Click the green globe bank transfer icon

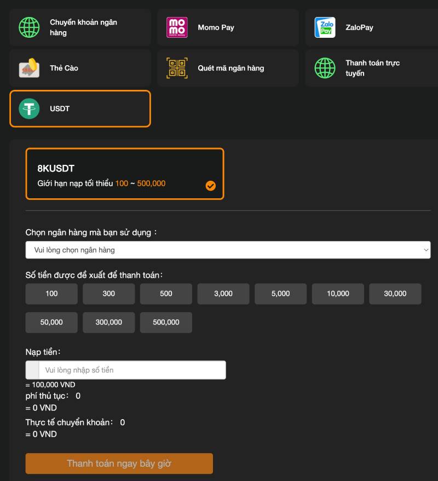(30, 27)
